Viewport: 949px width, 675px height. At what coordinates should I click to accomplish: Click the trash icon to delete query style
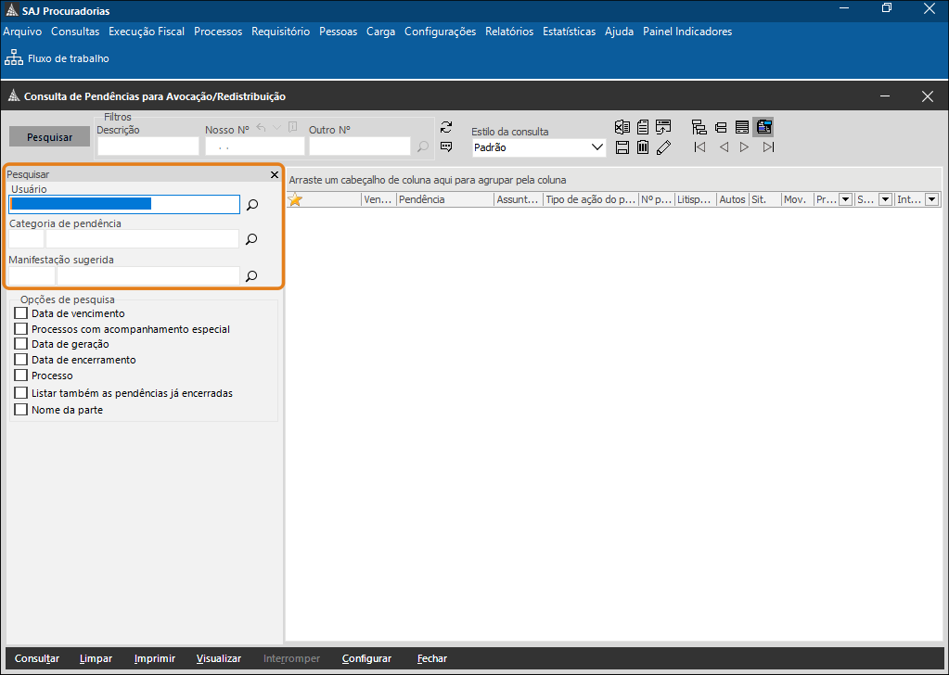click(642, 147)
